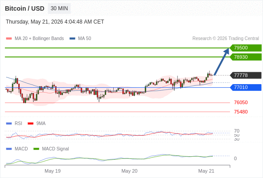This screenshot has width=263, height=178.
Task: Select the 78930 green resistance label
Action: [x=246, y=57]
